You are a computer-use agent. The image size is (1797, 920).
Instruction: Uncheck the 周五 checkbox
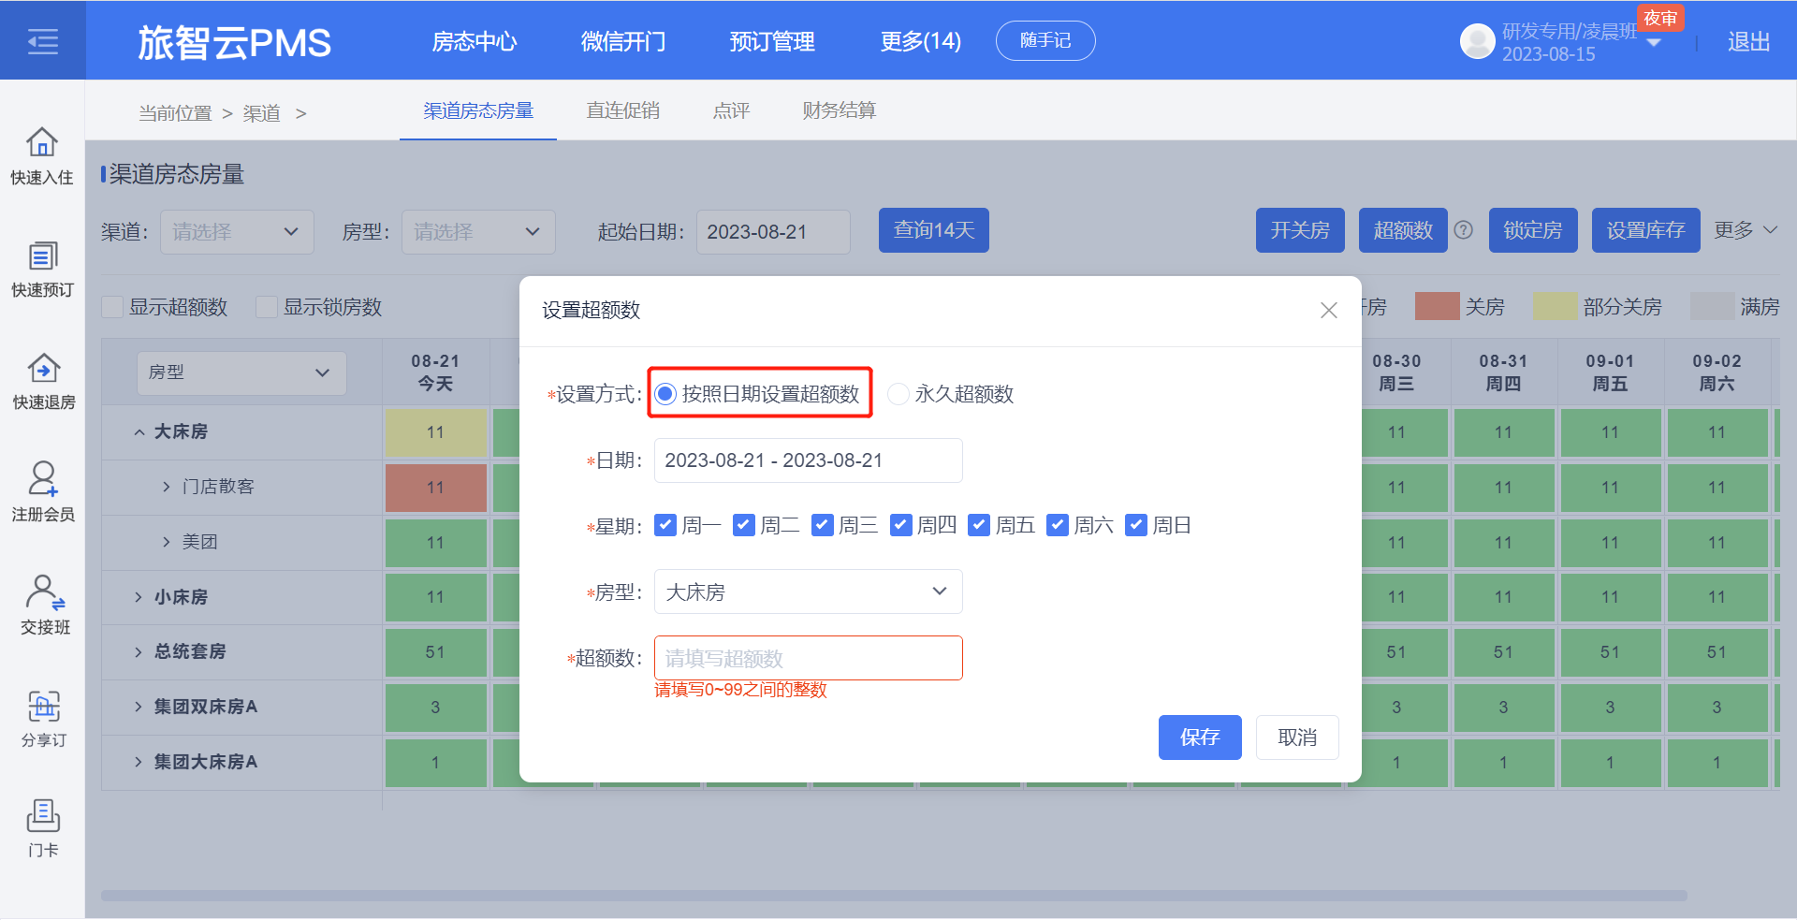[x=979, y=525]
